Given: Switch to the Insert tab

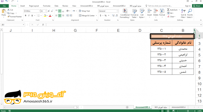Looking at the screenshot, I should pos(23,6).
